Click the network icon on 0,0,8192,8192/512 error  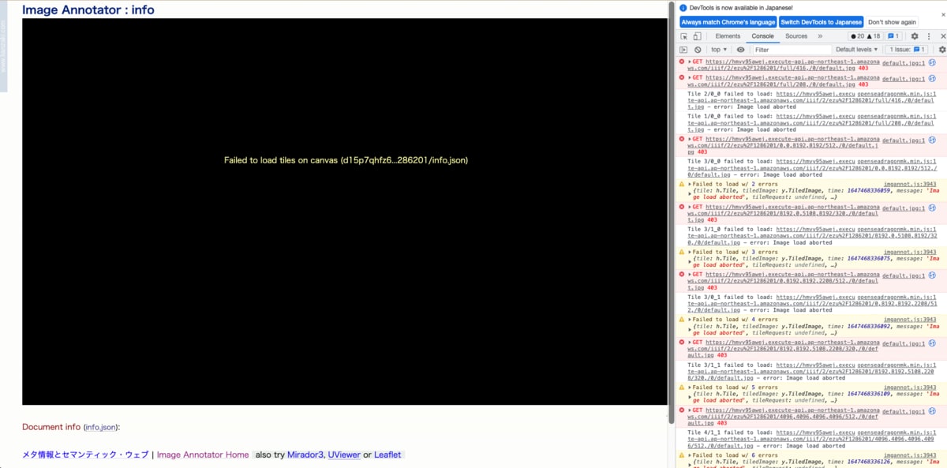click(932, 140)
